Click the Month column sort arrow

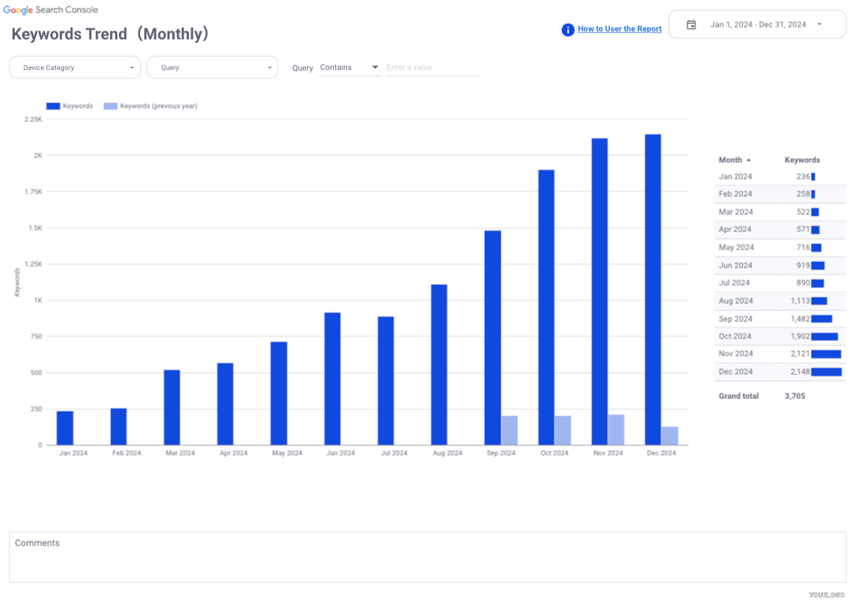click(x=749, y=161)
